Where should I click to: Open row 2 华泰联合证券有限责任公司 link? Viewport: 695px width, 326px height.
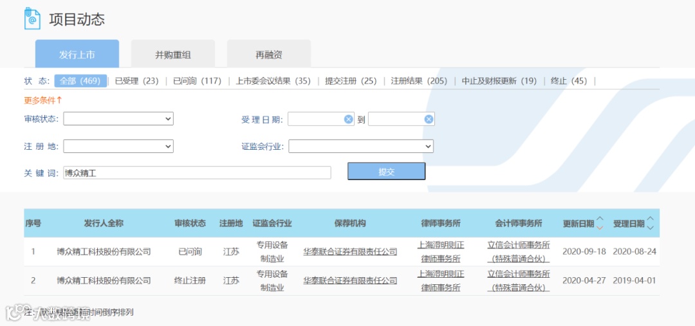[350, 280]
